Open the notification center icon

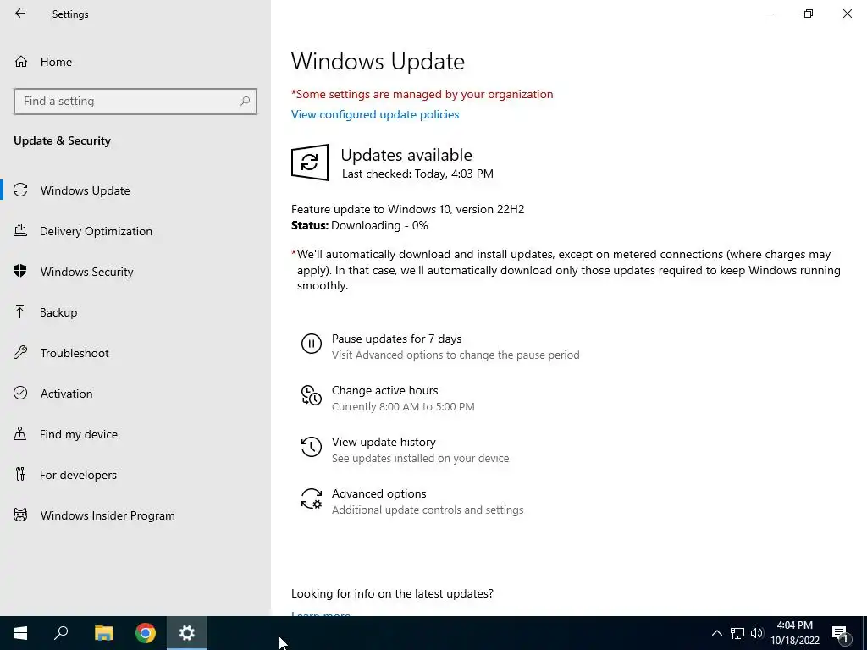pos(840,633)
